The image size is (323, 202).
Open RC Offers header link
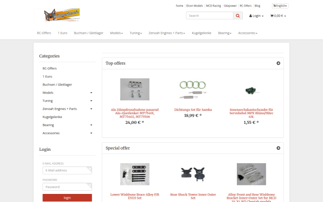(245, 6)
